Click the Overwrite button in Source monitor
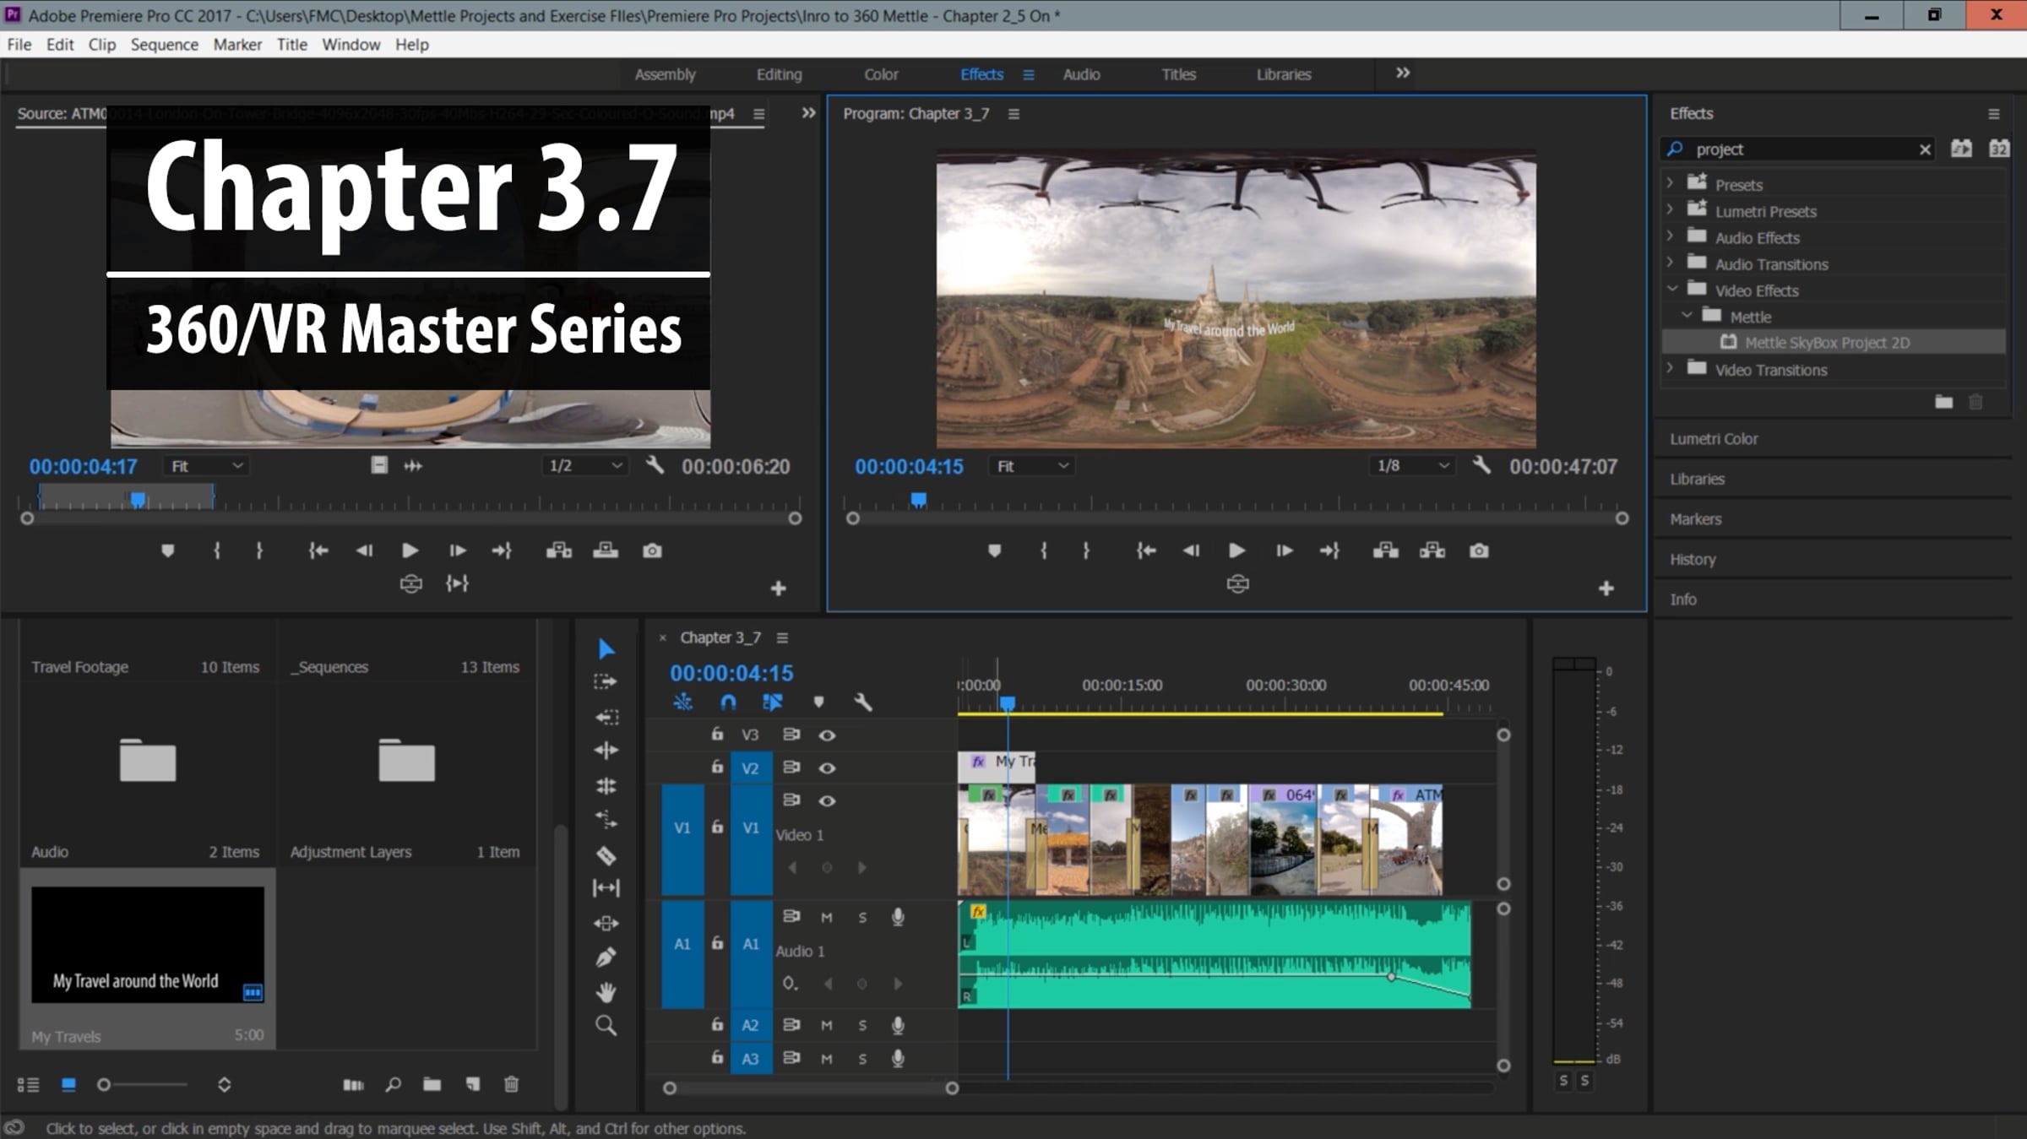The image size is (2027, 1139). coord(606,551)
